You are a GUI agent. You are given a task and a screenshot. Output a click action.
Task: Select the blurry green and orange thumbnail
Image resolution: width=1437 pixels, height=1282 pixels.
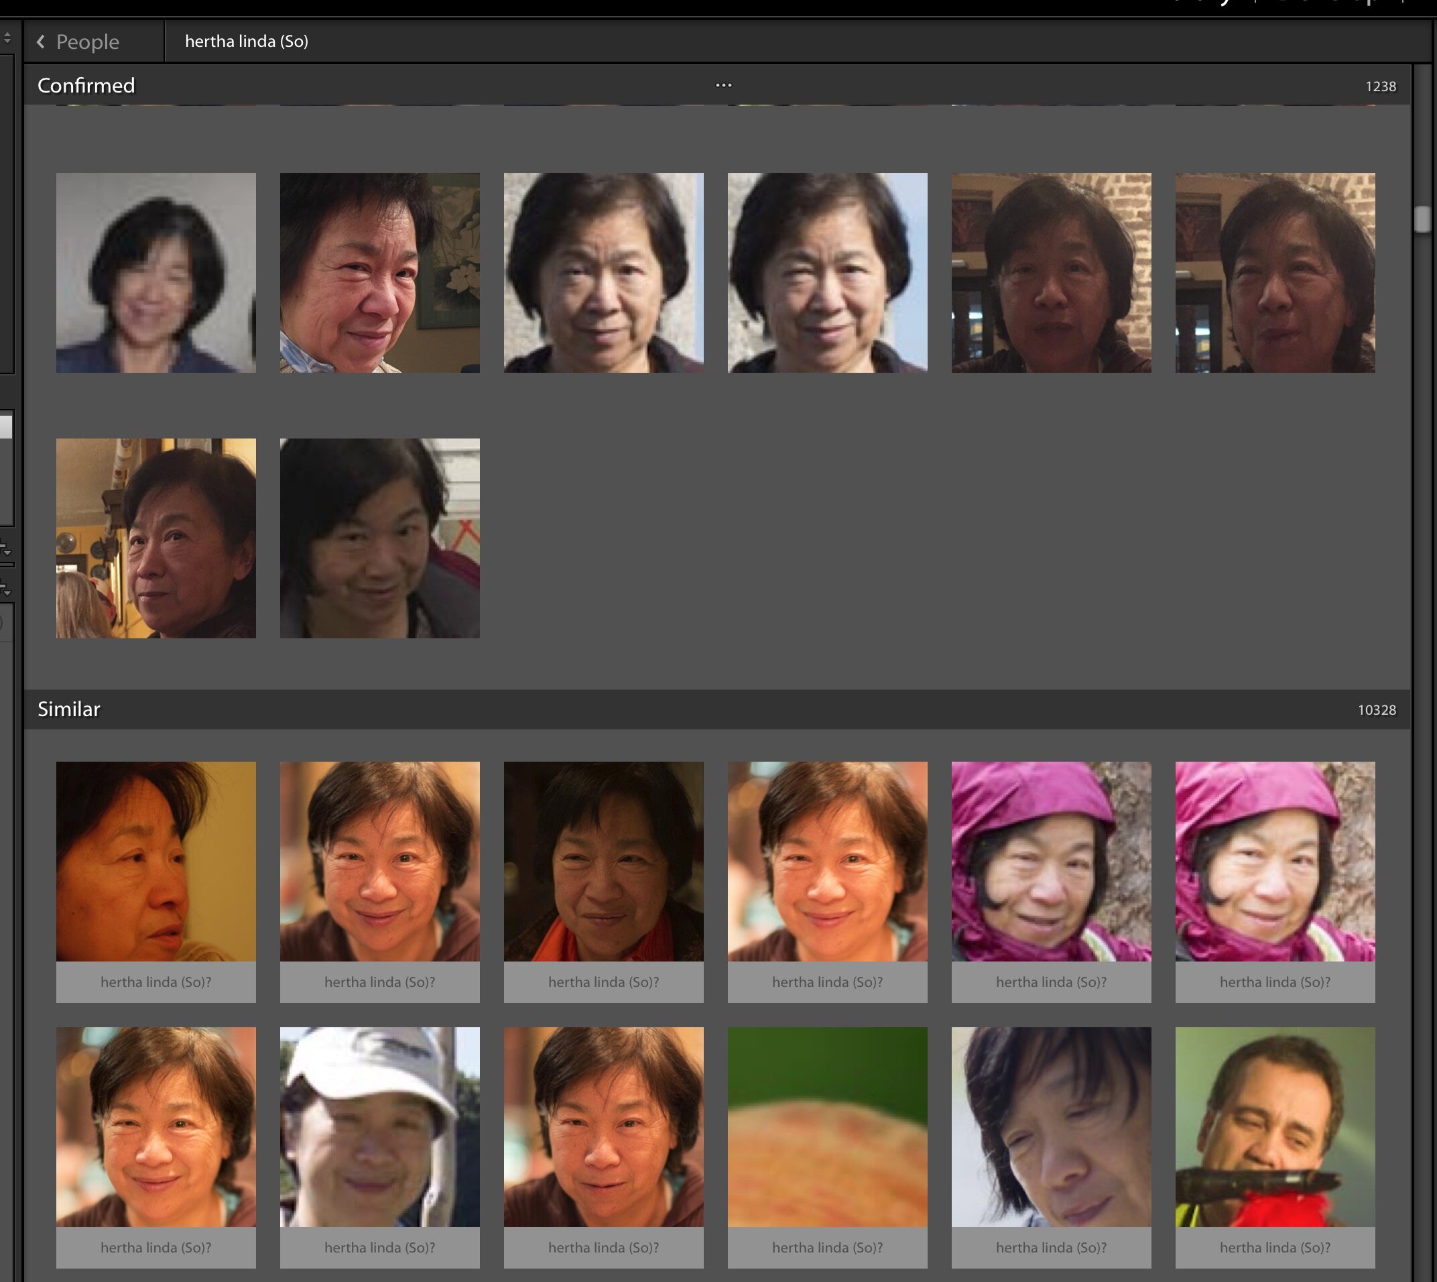tap(827, 1127)
